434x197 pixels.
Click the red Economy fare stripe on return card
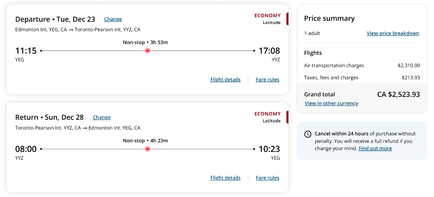287,117
